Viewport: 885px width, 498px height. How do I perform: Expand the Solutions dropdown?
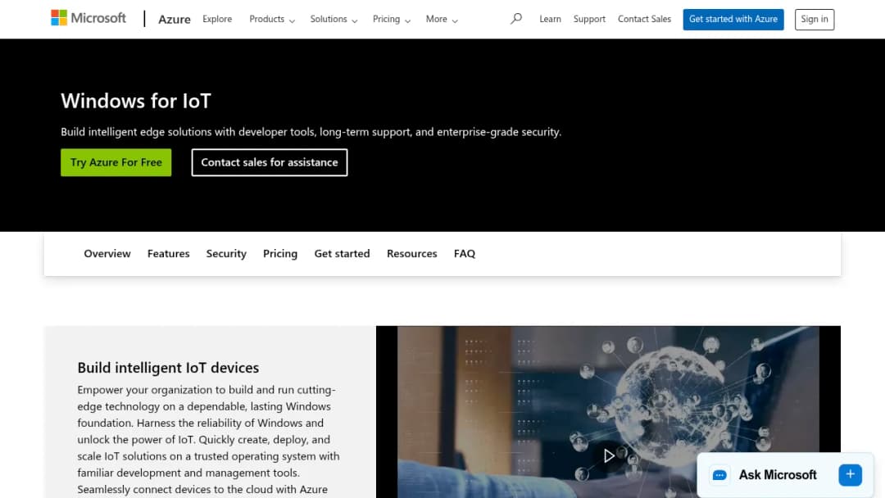click(334, 19)
